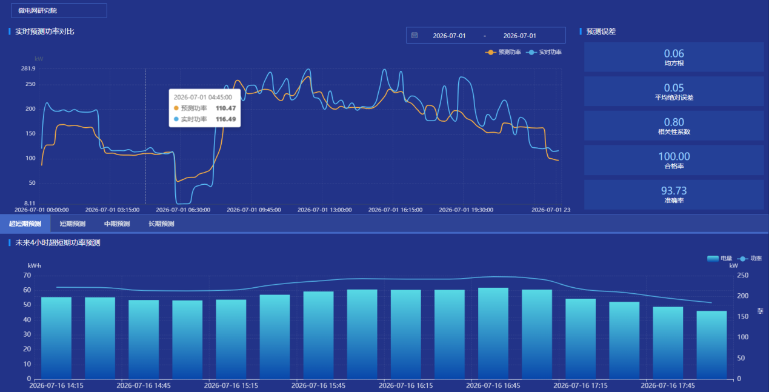The height and width of the screenshot is (392, 769).
Task: Click the bar at 2026-07-16 16:45
Action: (493, 333)
